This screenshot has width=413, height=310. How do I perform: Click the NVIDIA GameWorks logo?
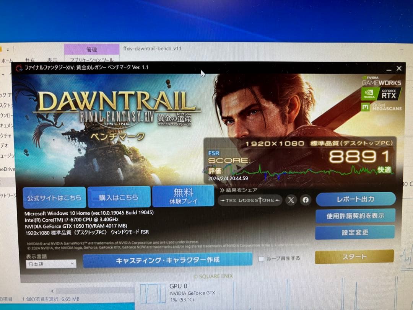click(x=382, y=81)
